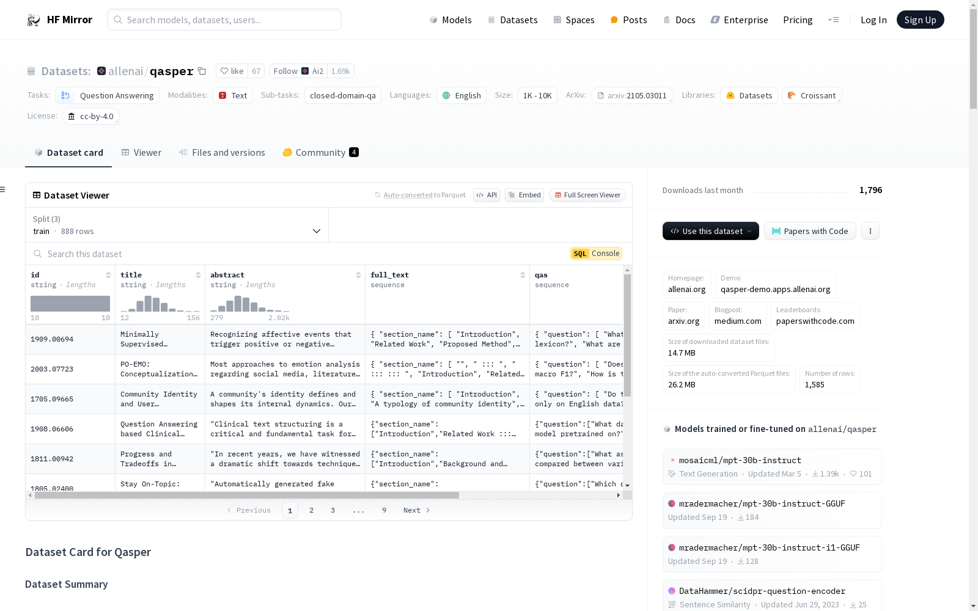Screen dimensions: 978x611
Task: Click the id lengths histogram bar
Action: point(70,304)
